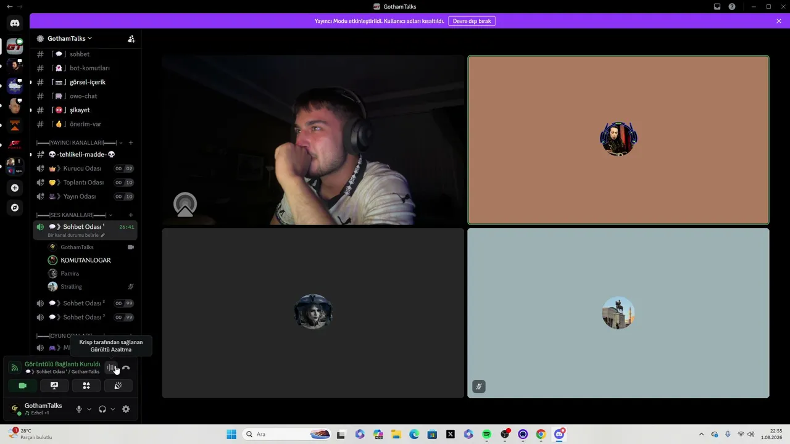Open Discord direct messages home

tap(15, 23)
